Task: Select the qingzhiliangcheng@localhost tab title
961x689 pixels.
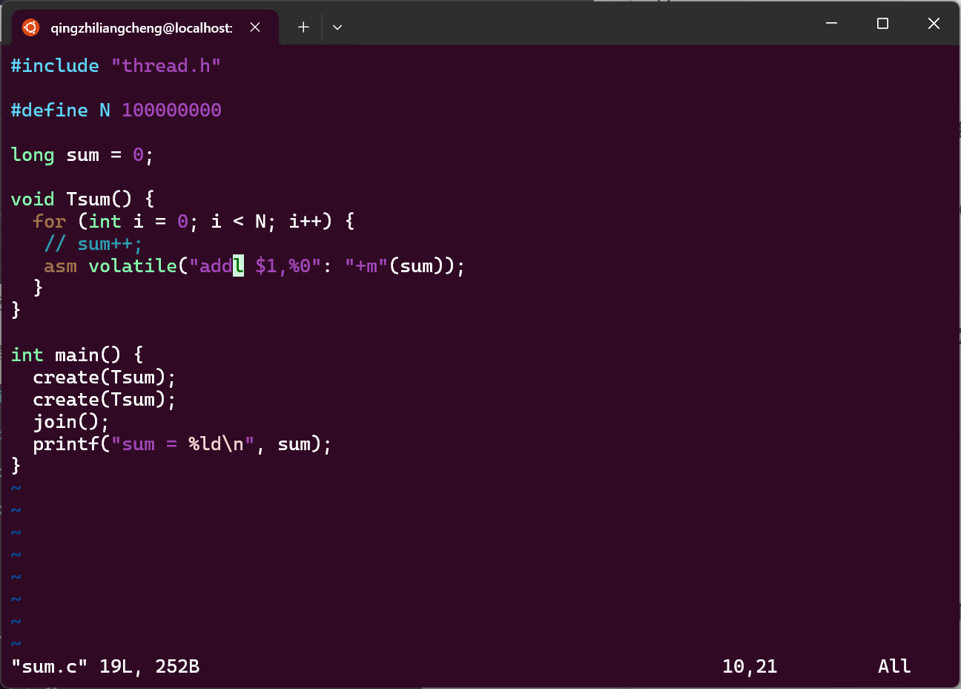Action: coord(141,28)
